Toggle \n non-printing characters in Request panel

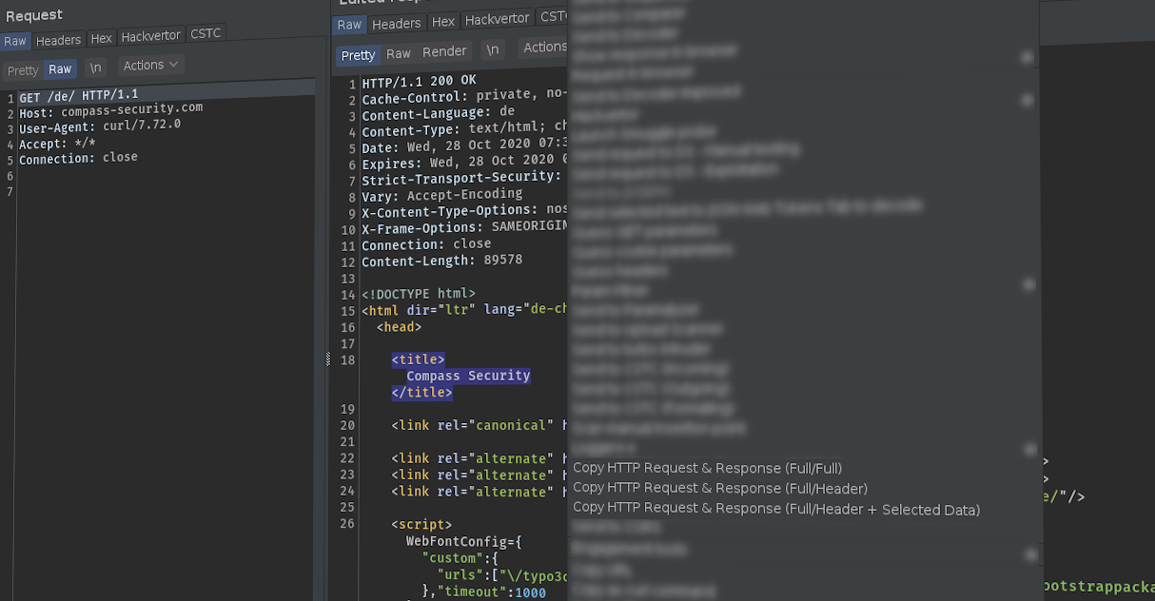(95, 66)
